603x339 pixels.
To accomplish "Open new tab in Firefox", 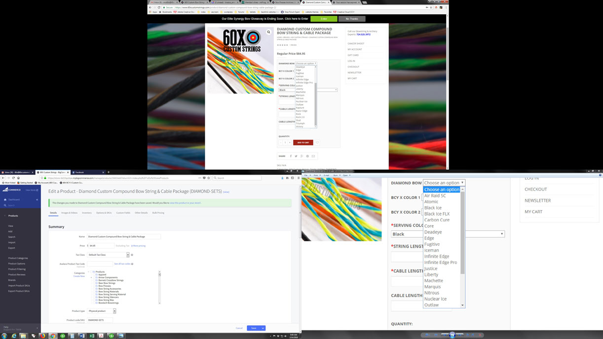I will click(109, 172).
